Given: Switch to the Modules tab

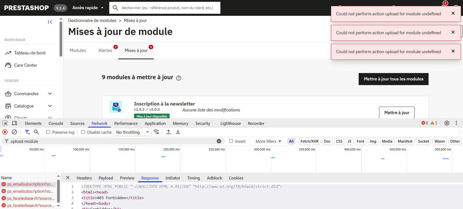Looking at the screenshot, I should (78, 51).
